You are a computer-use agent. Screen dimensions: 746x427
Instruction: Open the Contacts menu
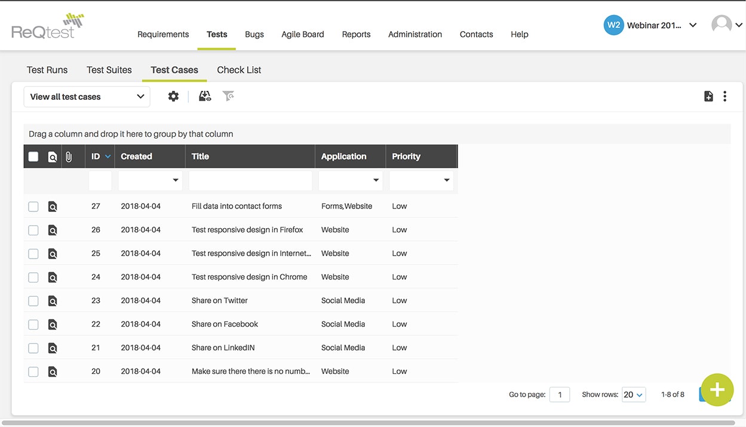477,34
